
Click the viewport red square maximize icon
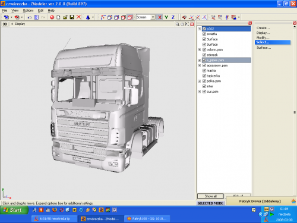[x=192, y=24]
